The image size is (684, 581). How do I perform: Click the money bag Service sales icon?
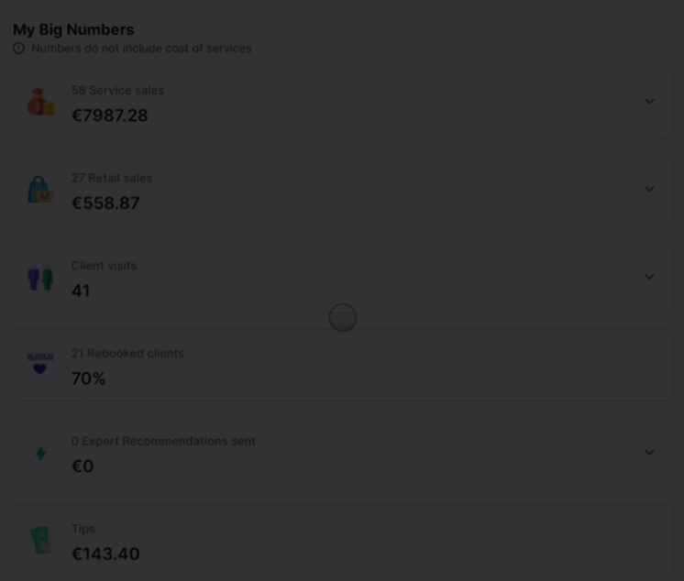tap(41, 102)
